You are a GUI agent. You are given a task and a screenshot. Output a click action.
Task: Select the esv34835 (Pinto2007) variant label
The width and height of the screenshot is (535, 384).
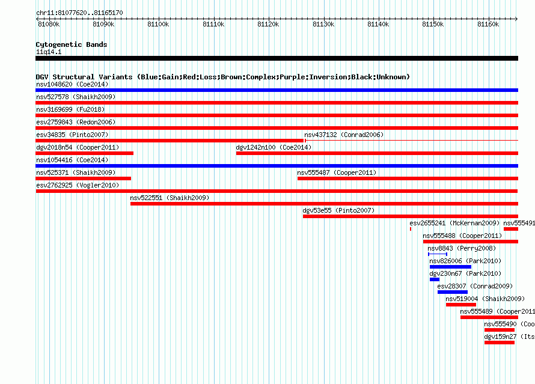pos(72,135)
